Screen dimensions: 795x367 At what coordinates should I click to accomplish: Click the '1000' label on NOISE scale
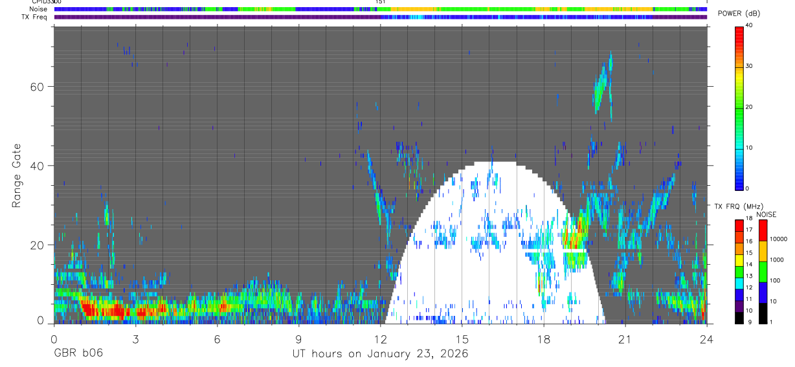click(777, 260)
